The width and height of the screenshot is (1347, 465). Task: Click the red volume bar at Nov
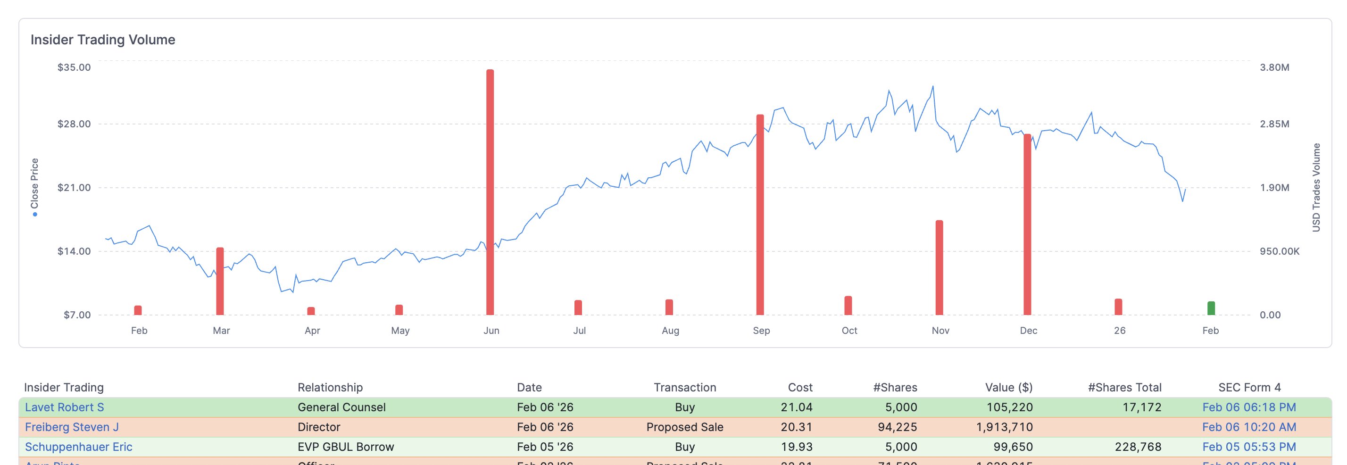939,267
